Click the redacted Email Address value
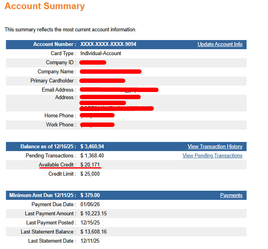Screen dimensions: 268x249 point(119,90)
